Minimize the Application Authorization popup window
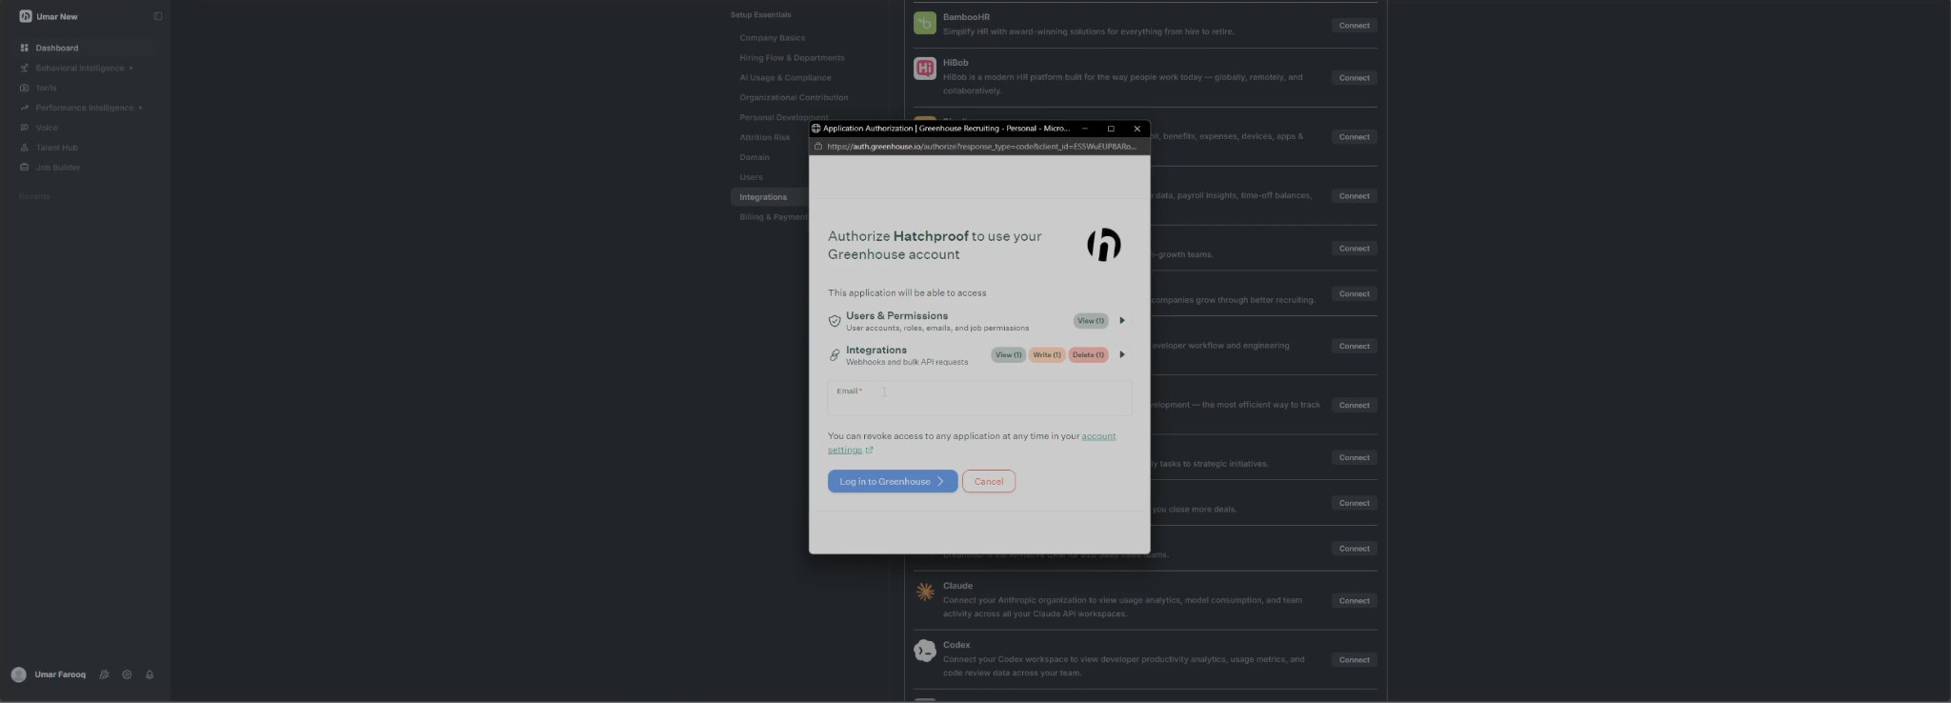The height and width of the screenshot is (703, 1951). [x=1084, y=129]
